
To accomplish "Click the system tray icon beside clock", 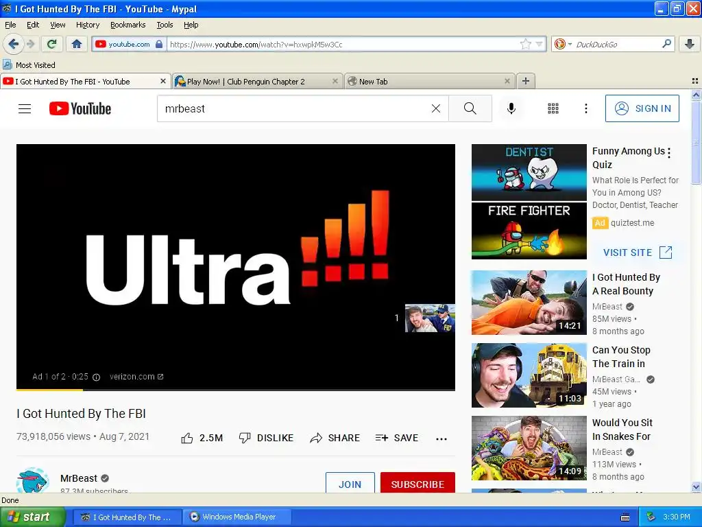I will [651, 517].
